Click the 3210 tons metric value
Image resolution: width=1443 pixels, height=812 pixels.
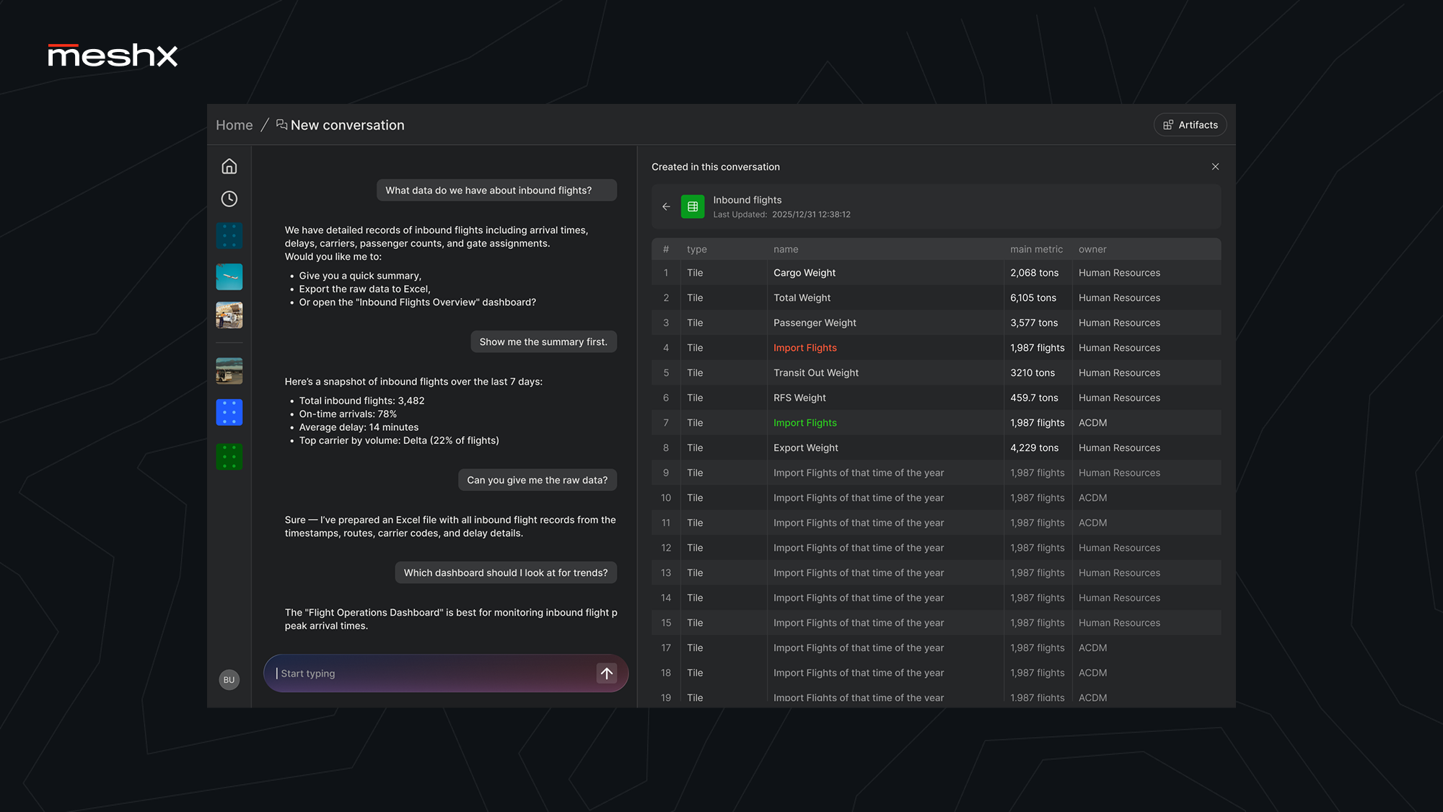tap(1032, 373)
